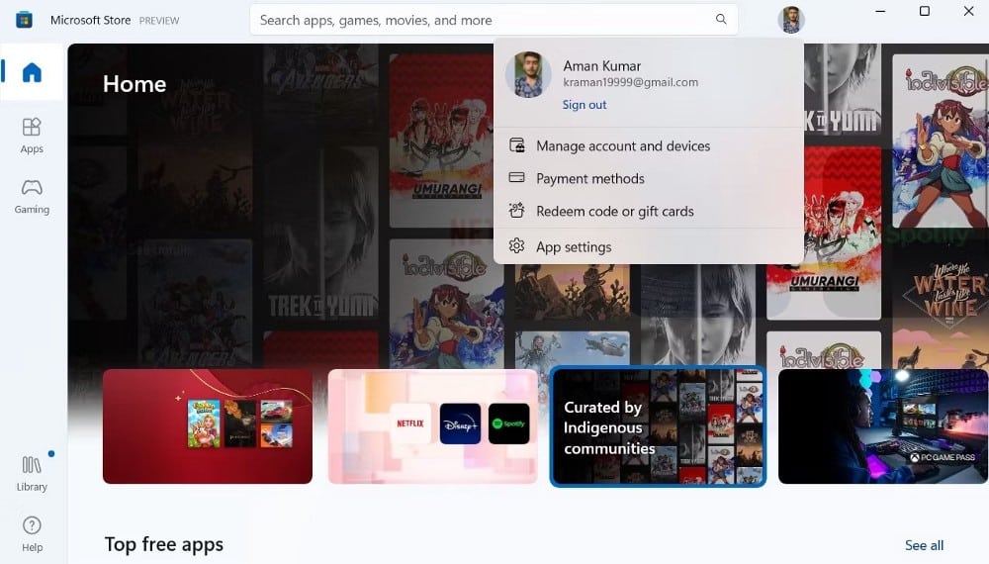
Task: Open Payment methods
Action: pos(649,178)
